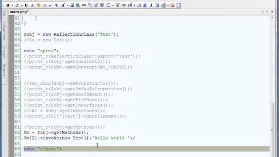Open the list icon dropdown arrow
This screenshot has height=157, width=279.
tap(134, 5)
